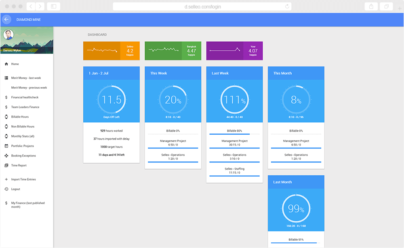Image resolution: width=404 pixels, height=248 pixels.
Task: Toggle the browser sidebar button
Action: [54, 6]
